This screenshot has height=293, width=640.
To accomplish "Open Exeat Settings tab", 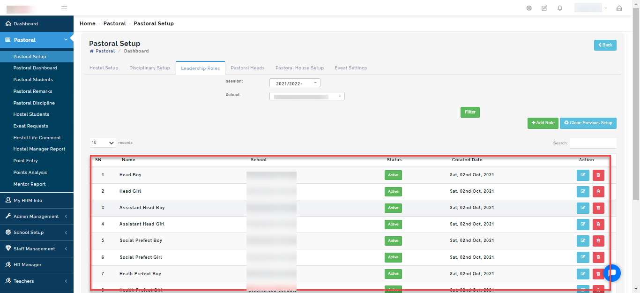I will [x=351, y=68].
